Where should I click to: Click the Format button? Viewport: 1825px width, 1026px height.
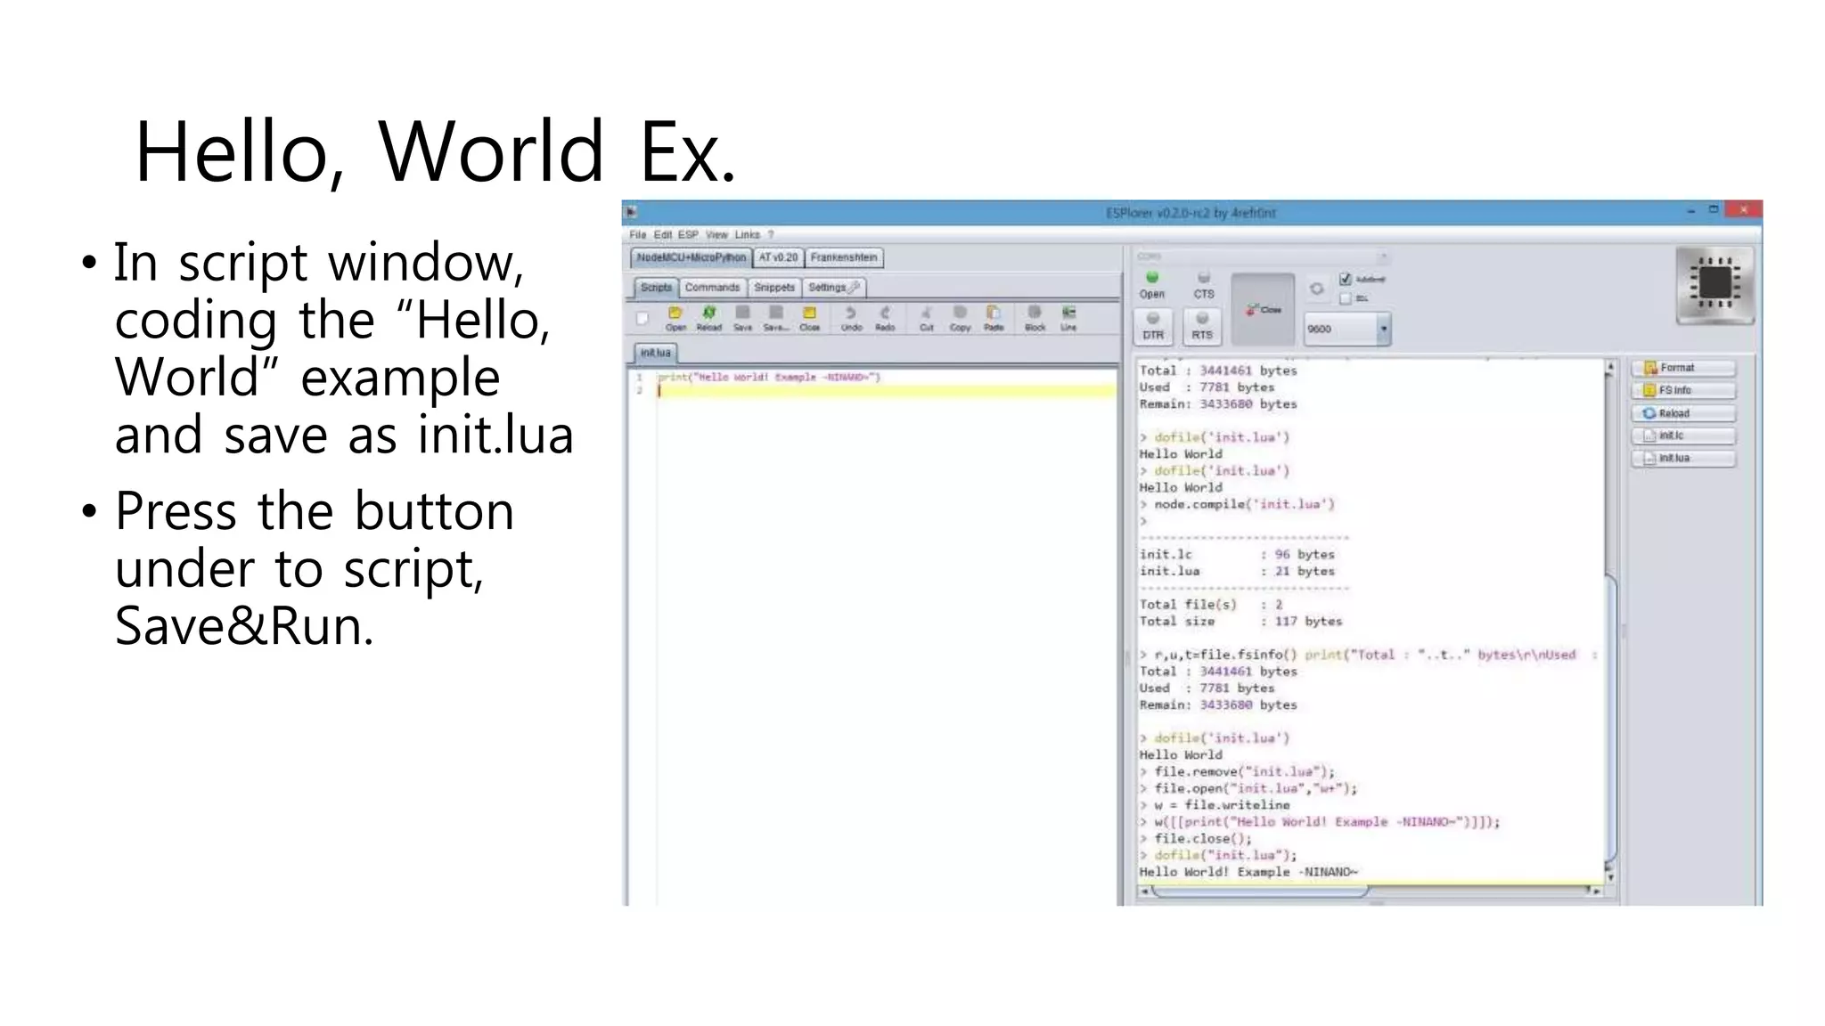(1683, 368)
